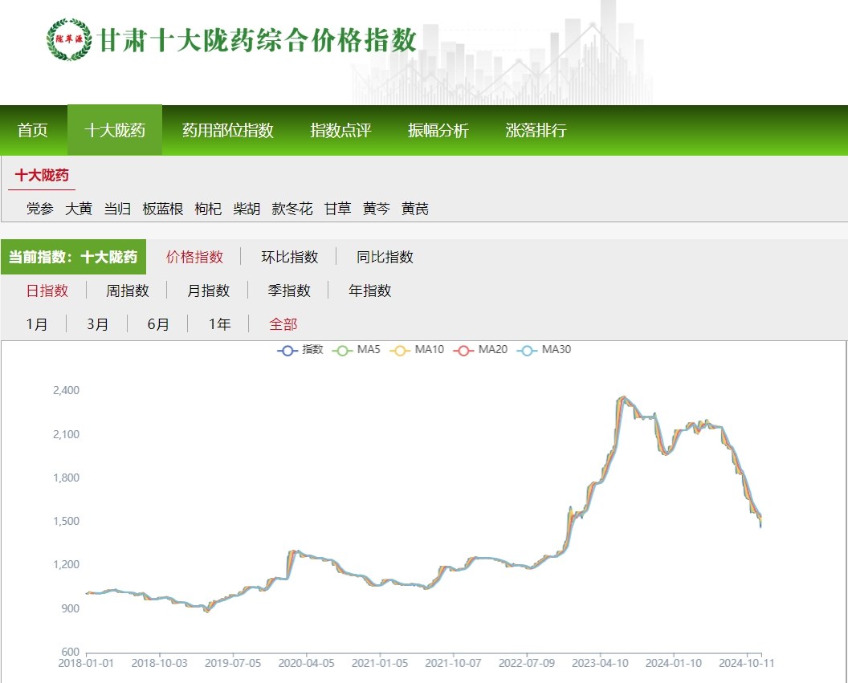Select the 十大陇药 navigation tab
Viewport: 848px width, 683px height.
[x=115, y=130]
